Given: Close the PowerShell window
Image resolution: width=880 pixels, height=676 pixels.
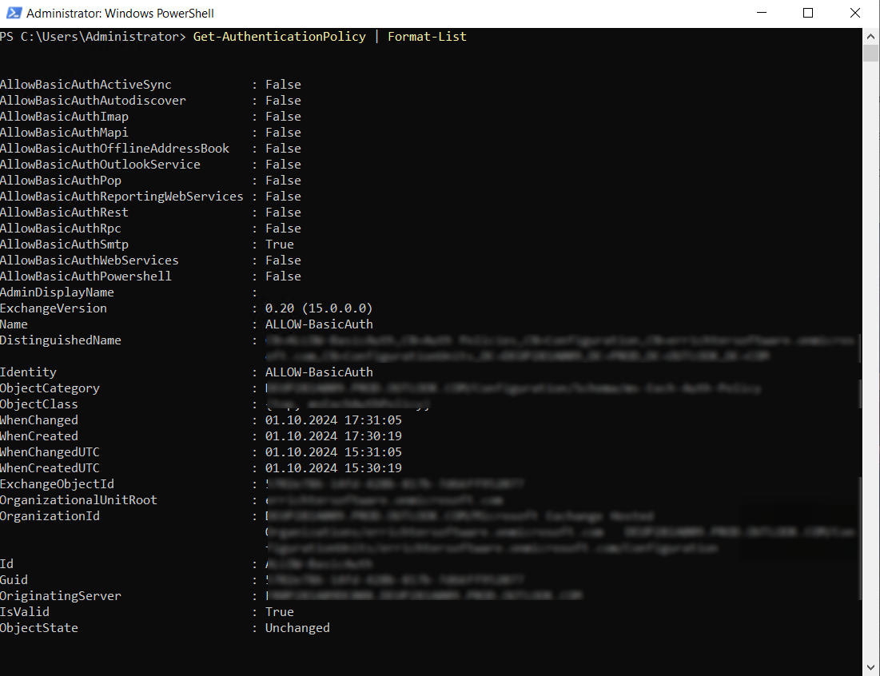Looking at the screenshot, I should 854,13.
